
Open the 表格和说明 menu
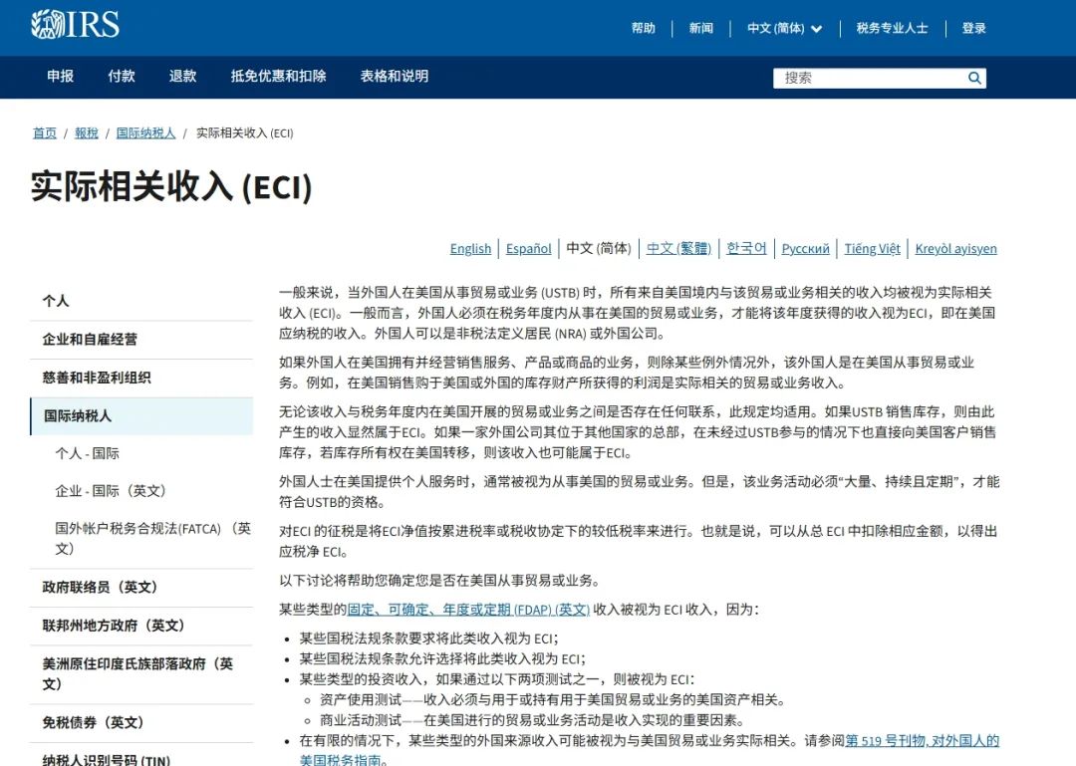(x=395, y=76)
